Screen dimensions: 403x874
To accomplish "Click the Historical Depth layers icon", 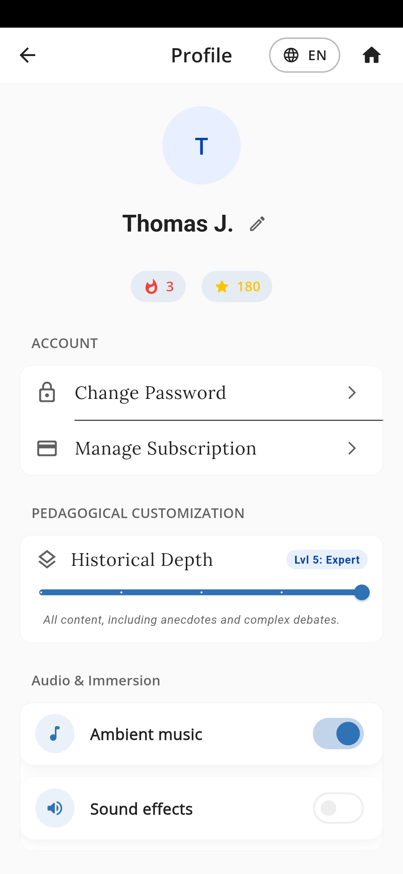I will (47, 560).
